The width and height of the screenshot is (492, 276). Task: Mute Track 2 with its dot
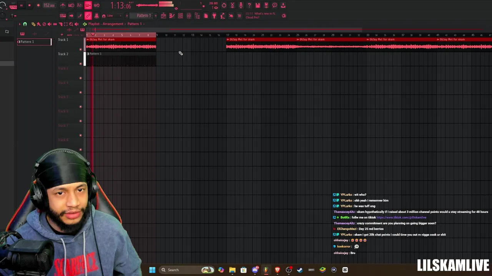pyautogui.click(x=81, y=64)
